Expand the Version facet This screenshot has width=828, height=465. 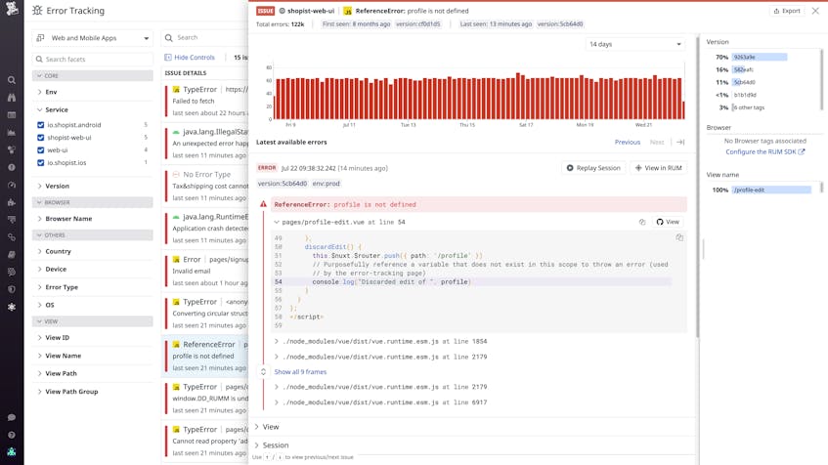54,186
